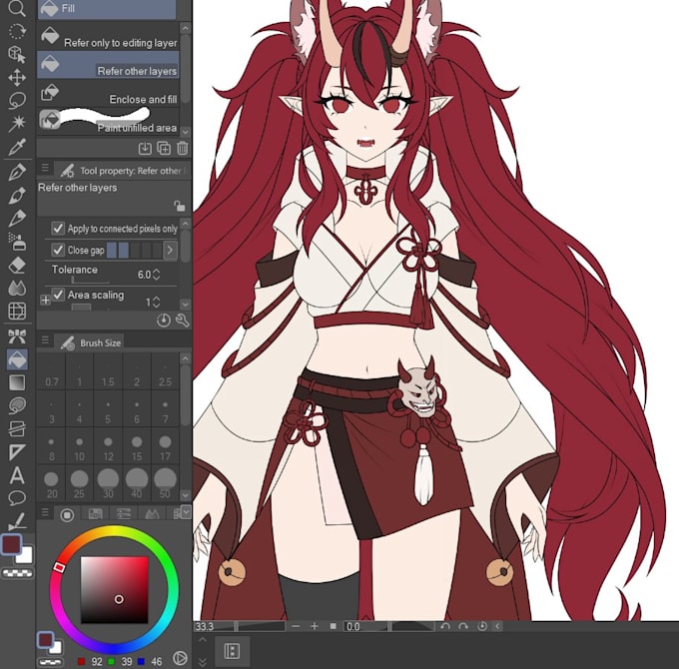Toggle the Close gap checkbox
The image size is (679, 669).
tap(58, 250)
